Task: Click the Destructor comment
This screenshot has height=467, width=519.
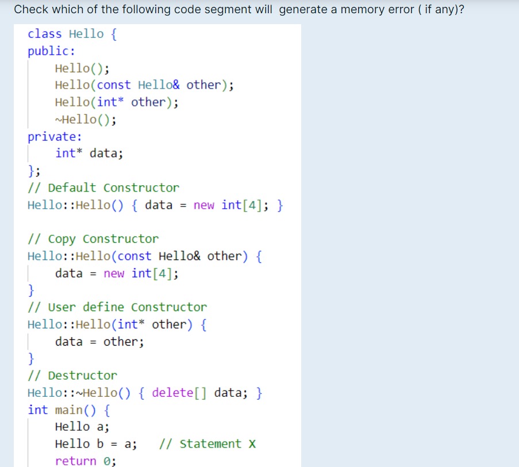Action: (x=72, y=375)
